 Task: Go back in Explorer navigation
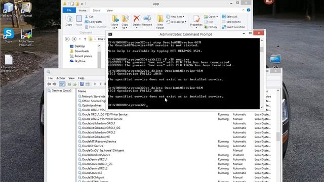pos(67,39)
